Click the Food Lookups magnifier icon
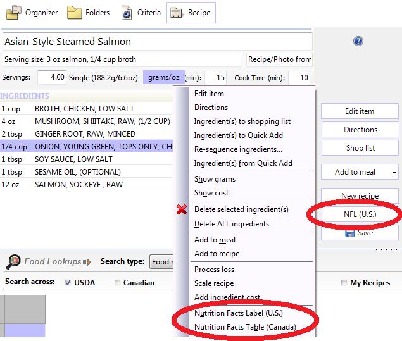 (x=13, y=261)
